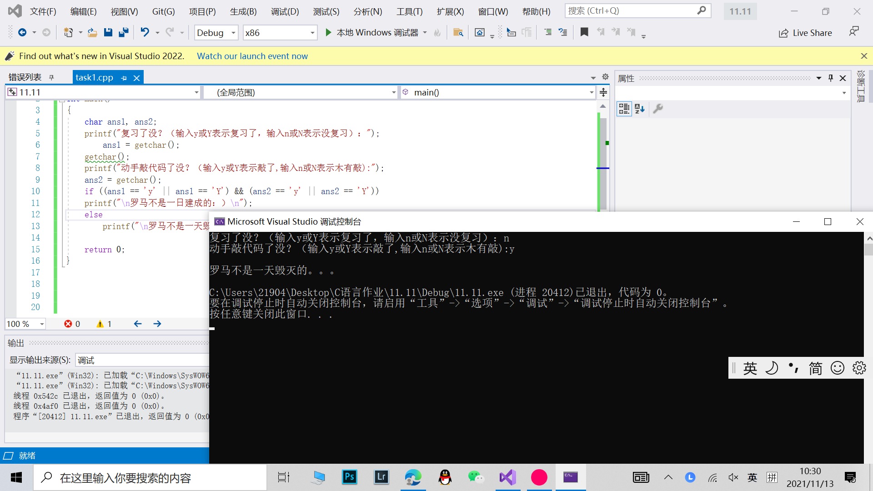Image resolution: width=873 pixels, height=491 pixels.
Task: Click the Find in Files icon
Action: coord(458,32)
